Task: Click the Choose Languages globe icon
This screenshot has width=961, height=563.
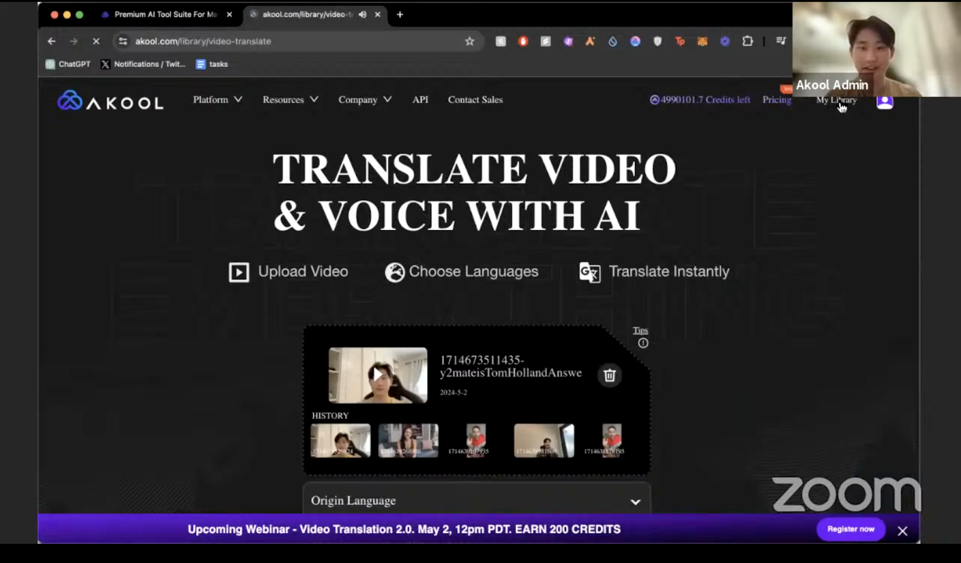Action: [x=395, y=272]
